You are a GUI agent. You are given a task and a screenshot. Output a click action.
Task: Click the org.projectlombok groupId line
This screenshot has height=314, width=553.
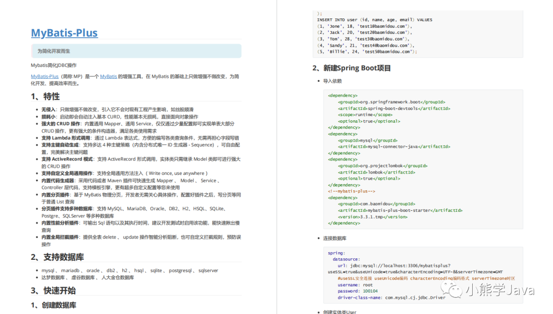tap(382, 166)
